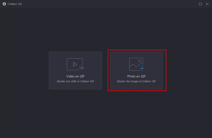Select the "Photo en GIF" label

click(136, 76)
